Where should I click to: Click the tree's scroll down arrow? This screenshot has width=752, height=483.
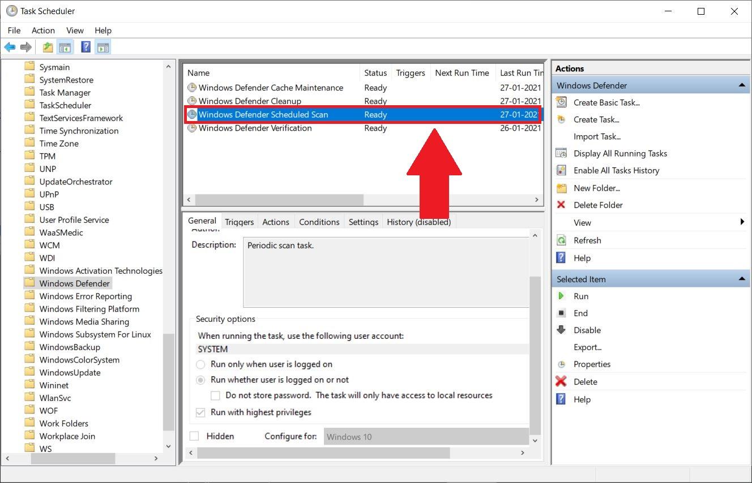coord(168,447)
